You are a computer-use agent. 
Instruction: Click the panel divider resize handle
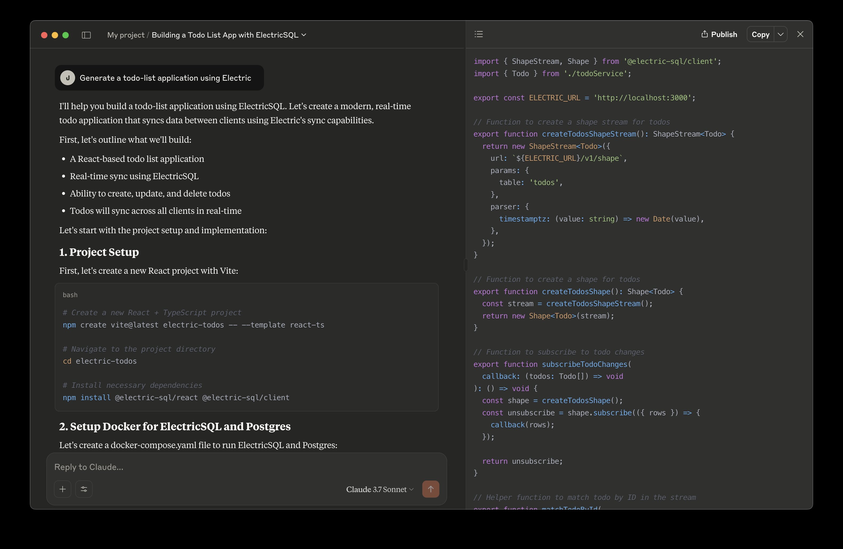[466, 265]
